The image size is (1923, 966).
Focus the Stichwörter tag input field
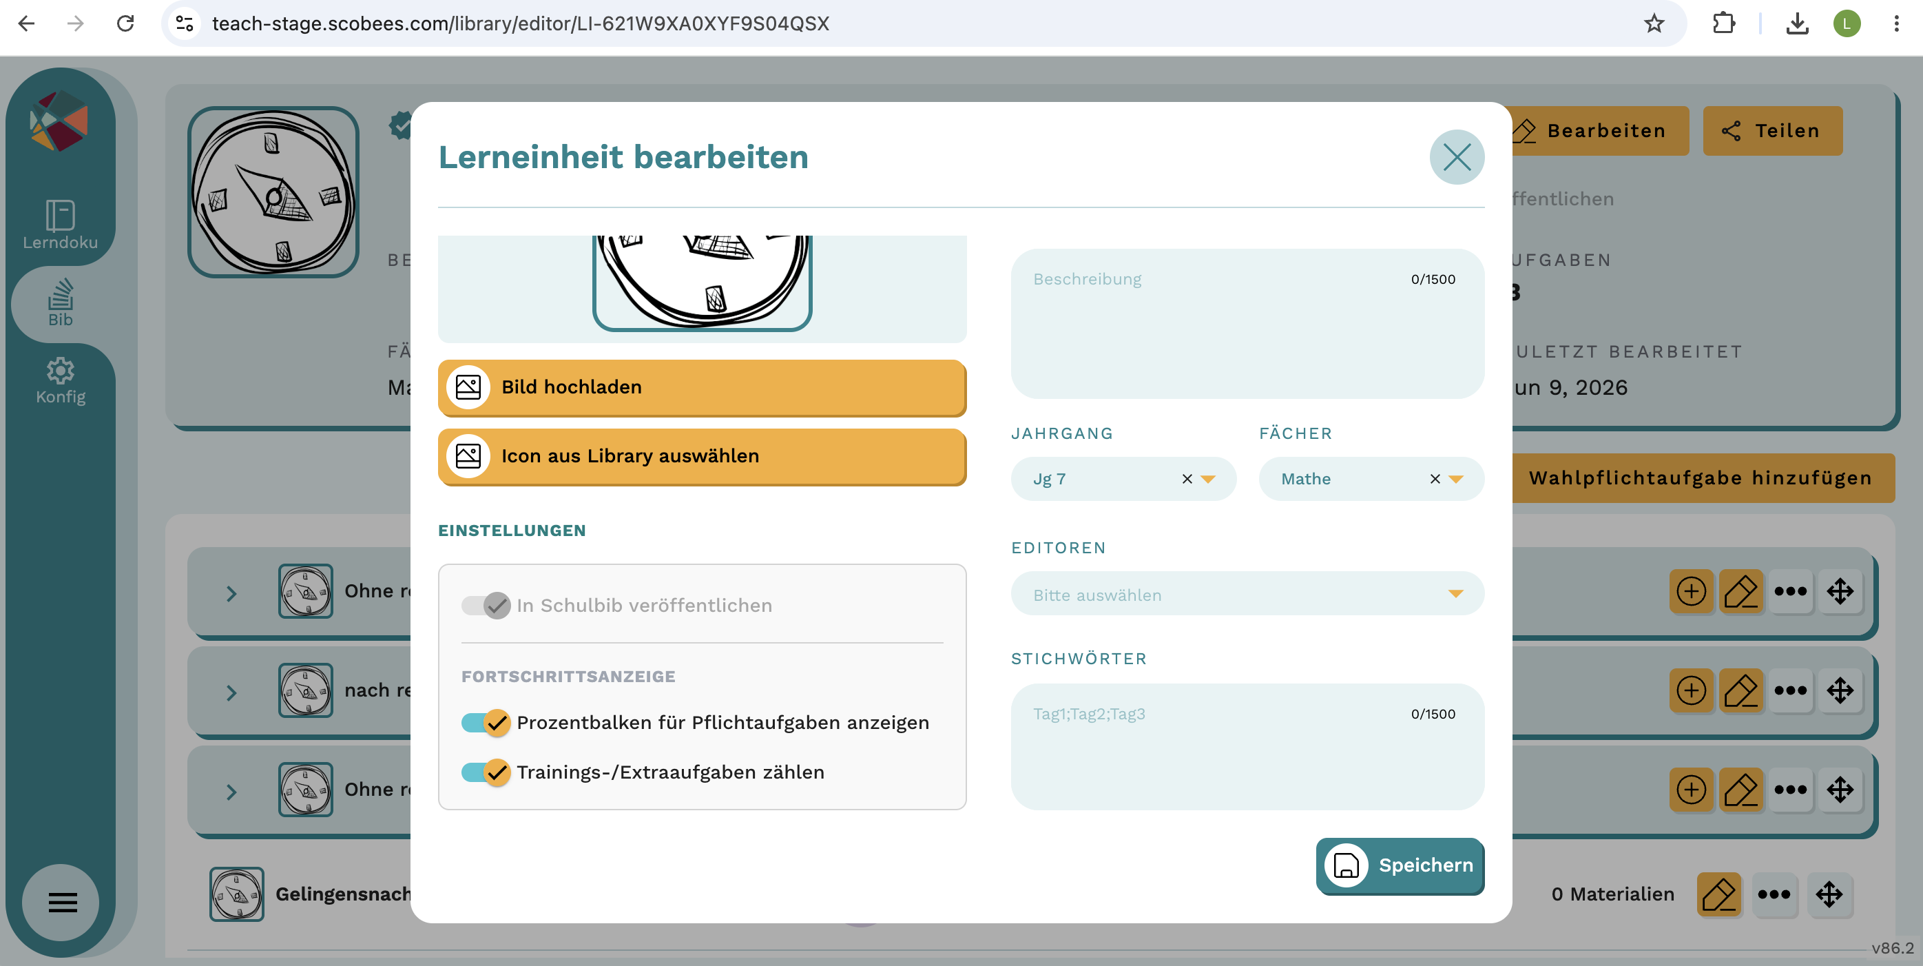click(x=1247, y=746)
